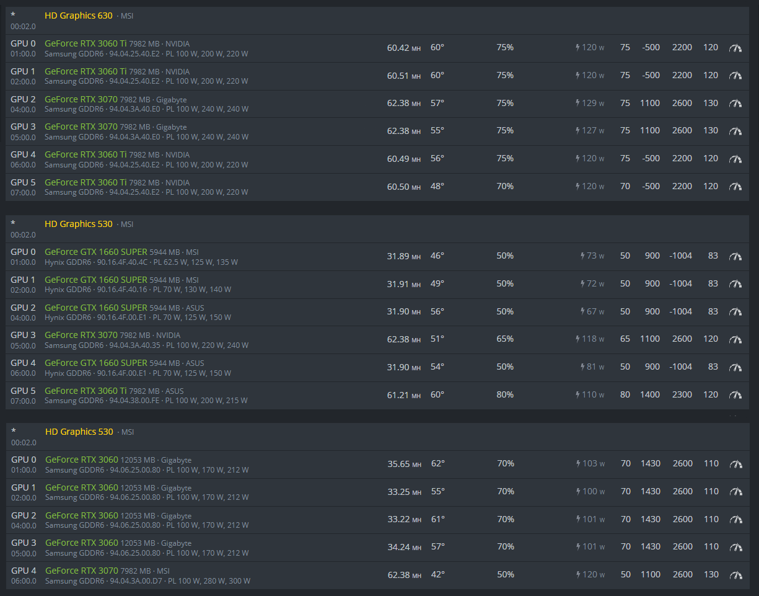This screenshot has height=596, width=759.
Task: Click the overclock gauge on the 61.21 MH row
Action: pyautogui.click(x=735, y=395)
